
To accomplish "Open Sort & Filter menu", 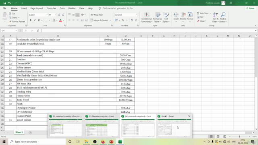I will (x=215, y=17).
